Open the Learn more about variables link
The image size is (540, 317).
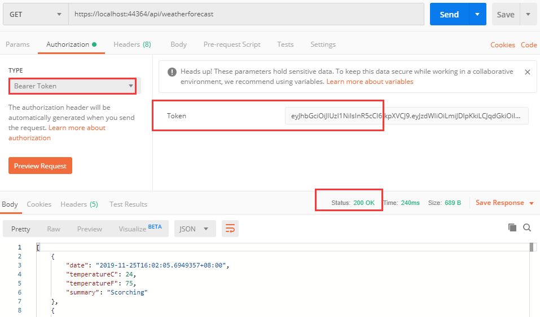coord(370,82)
